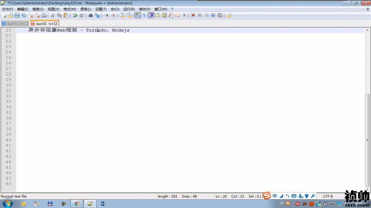Click the UTF-8 encoding status field
This screenshot has width=371, height=208.
point(328,196)
